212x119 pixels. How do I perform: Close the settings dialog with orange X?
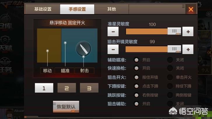[191, 9]
